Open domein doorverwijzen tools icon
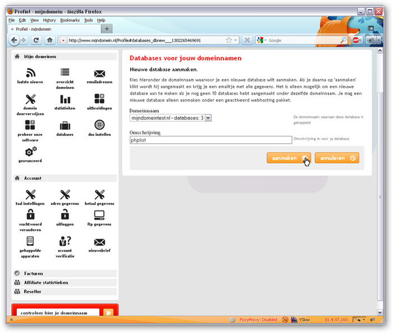 (30, 99)
